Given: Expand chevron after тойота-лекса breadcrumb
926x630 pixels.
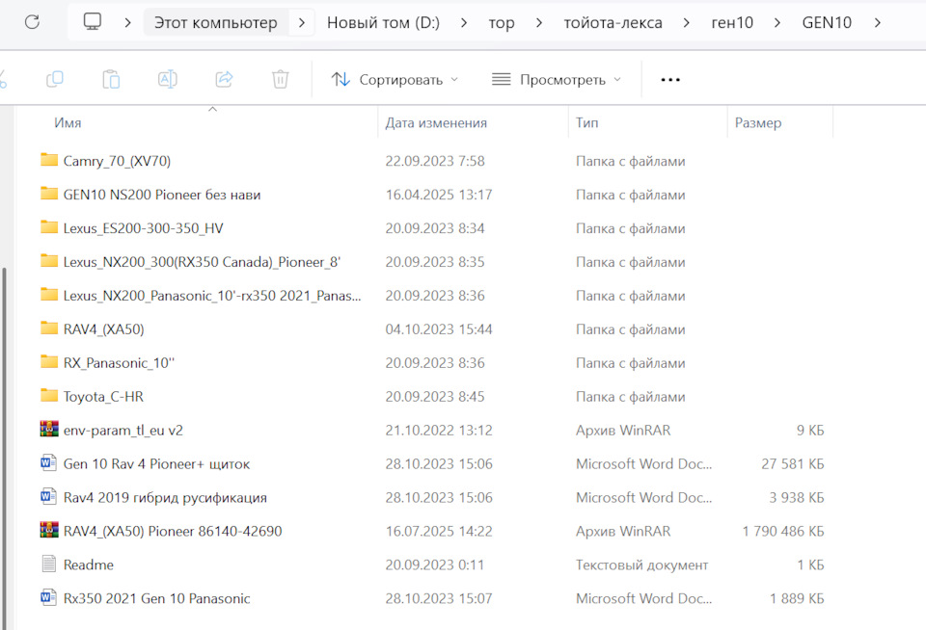Looking at the screenshot, I should tap(686, 23).
